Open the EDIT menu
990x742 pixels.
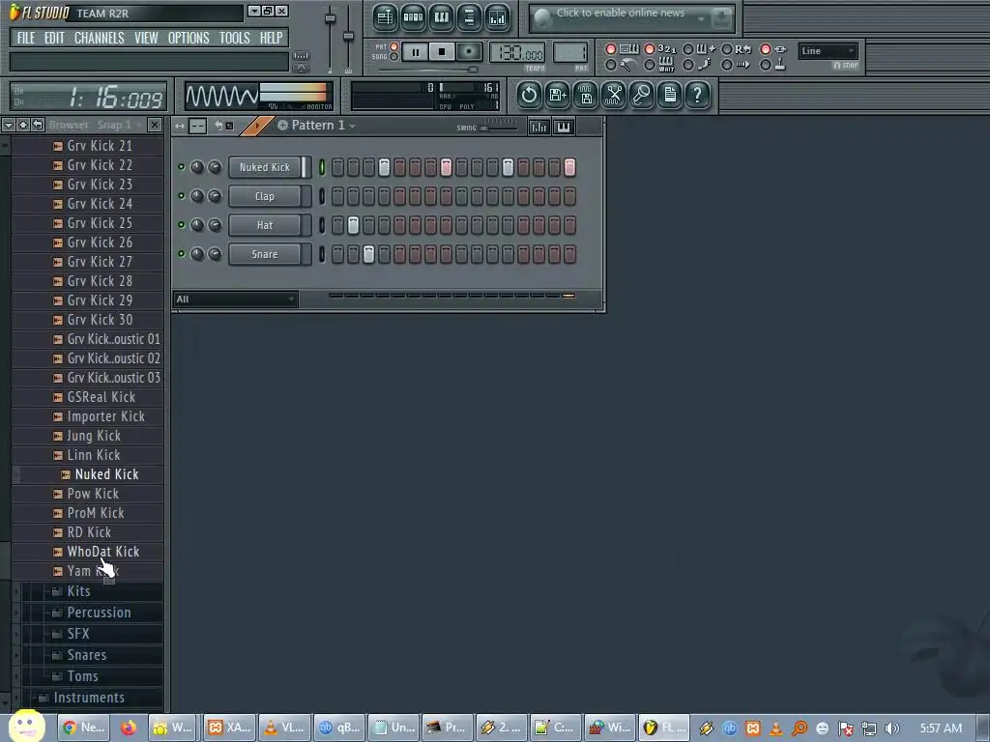point(54,38)
